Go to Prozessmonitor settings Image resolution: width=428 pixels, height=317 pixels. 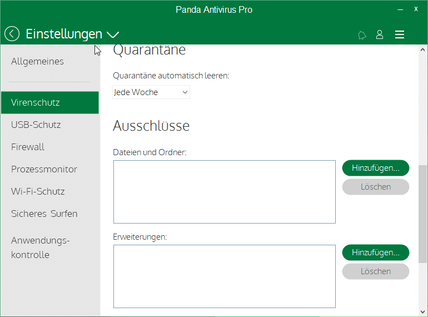point(44,169)
